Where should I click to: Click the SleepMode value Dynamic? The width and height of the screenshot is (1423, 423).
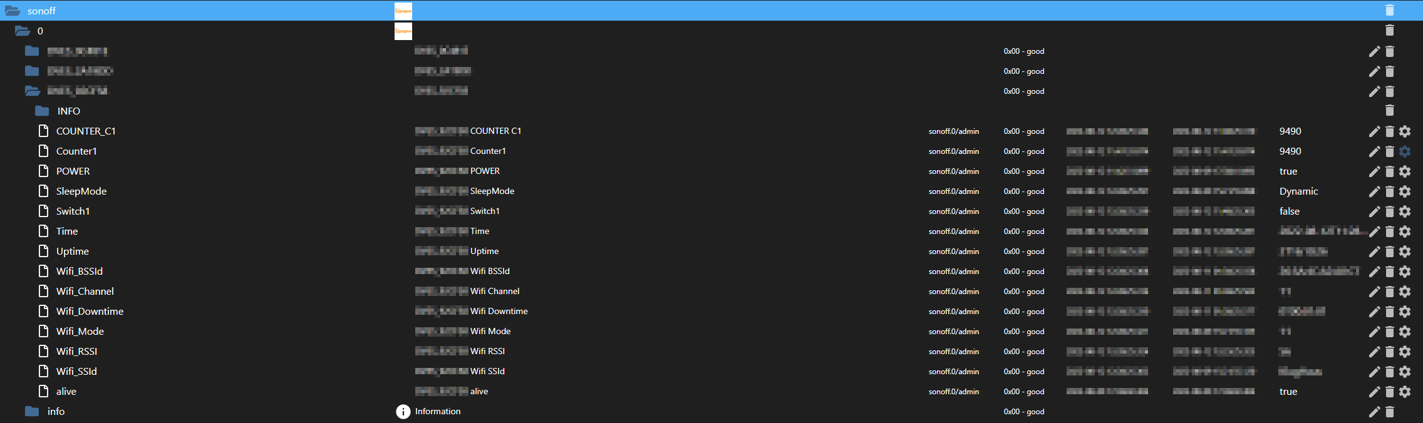[x=1298, y=191]
